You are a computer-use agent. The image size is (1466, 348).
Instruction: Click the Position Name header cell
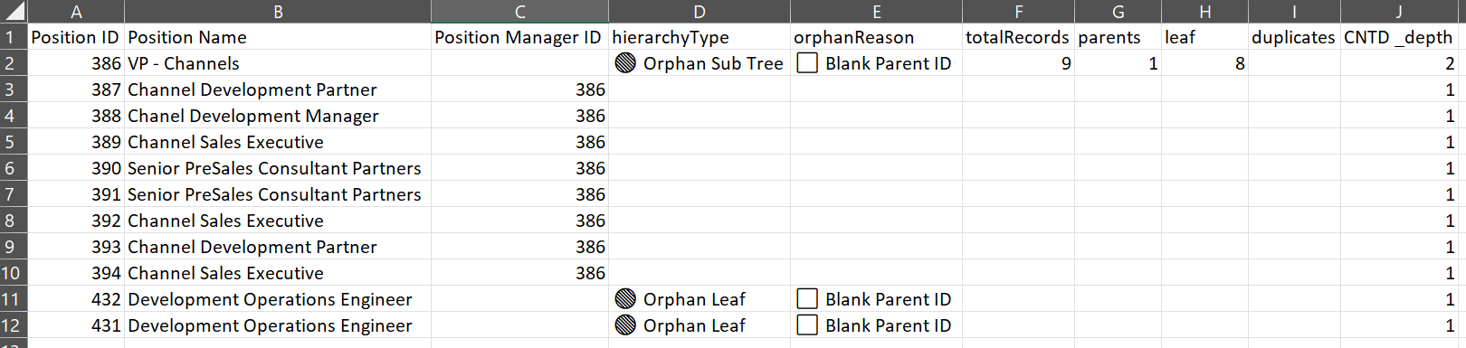(x=278, y=37)
